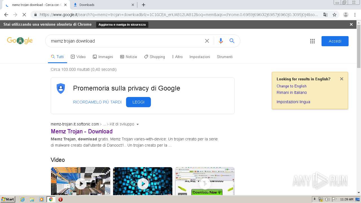The height and width of the screenshot is (203, 361).
Task: Expand softonic result dropdown arrow
Action: [138, 124]
